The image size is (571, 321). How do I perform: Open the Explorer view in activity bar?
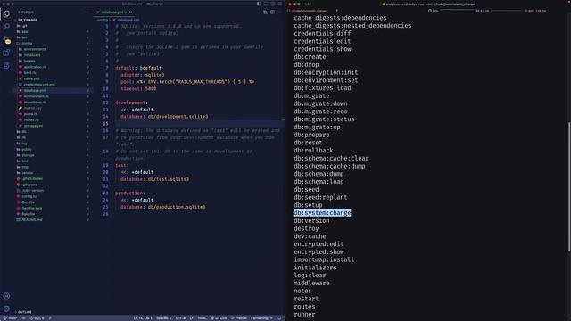[6, 14]
